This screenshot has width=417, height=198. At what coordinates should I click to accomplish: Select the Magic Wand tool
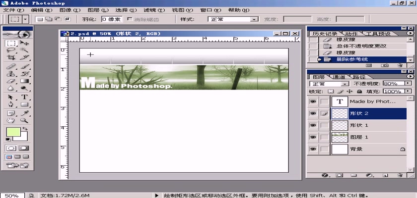pyautogui.click(x=24, y=50)
